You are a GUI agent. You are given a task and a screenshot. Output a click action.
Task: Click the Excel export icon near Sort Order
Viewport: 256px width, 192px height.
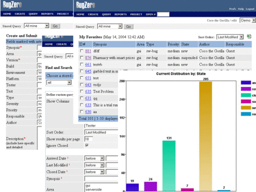coord(249,36)
